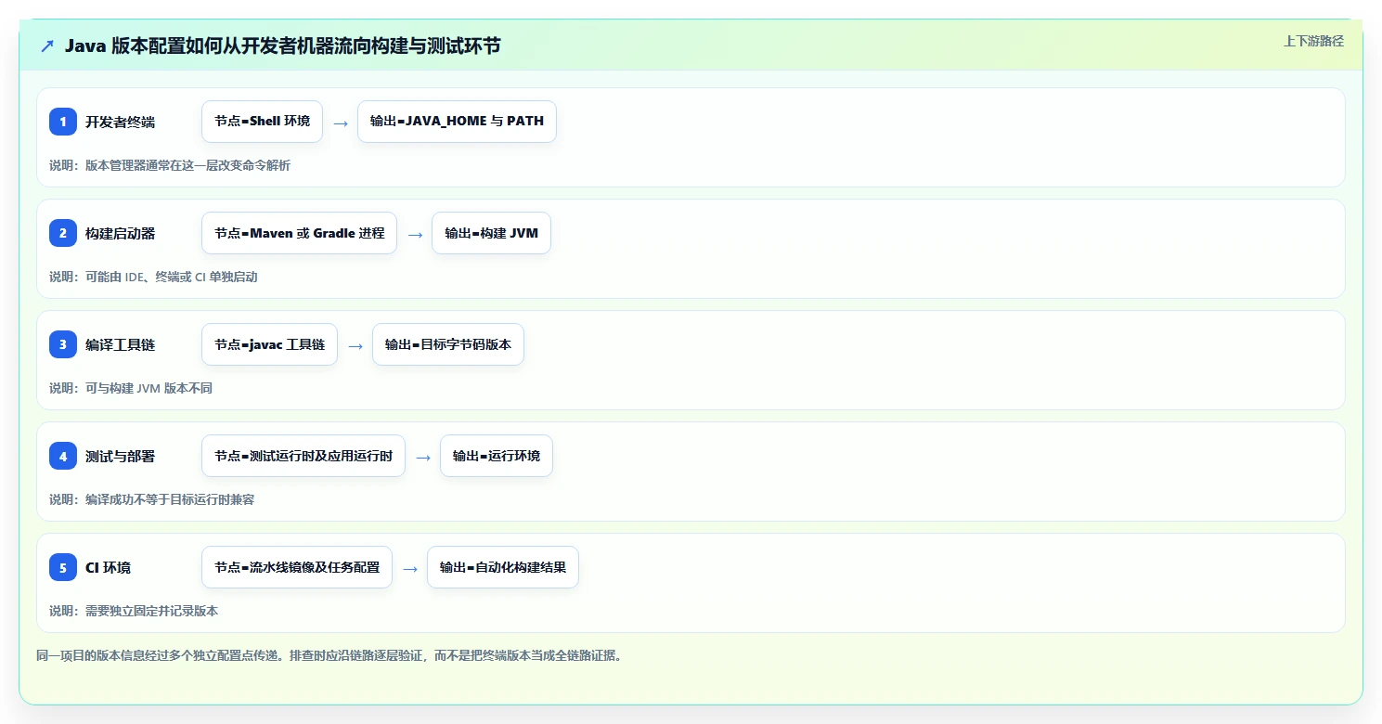Click the 输出=构建 JVM chip

[x=491, y=233]
